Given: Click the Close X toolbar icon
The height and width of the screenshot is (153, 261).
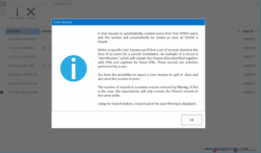Looking at the screenshot, I should click(31, 14).
